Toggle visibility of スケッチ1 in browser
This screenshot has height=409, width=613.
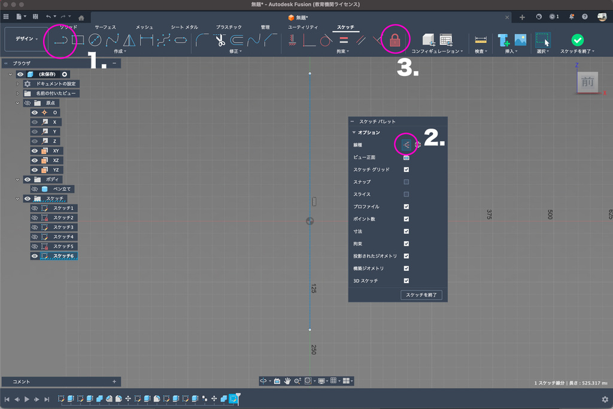pos(35,208)
